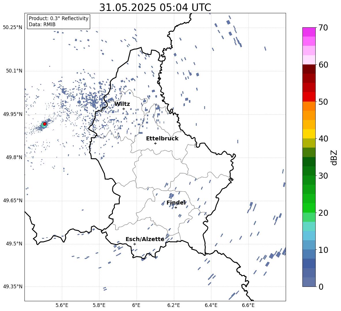Click the dark maroon colorbar segment below 60

pos(309,69)
